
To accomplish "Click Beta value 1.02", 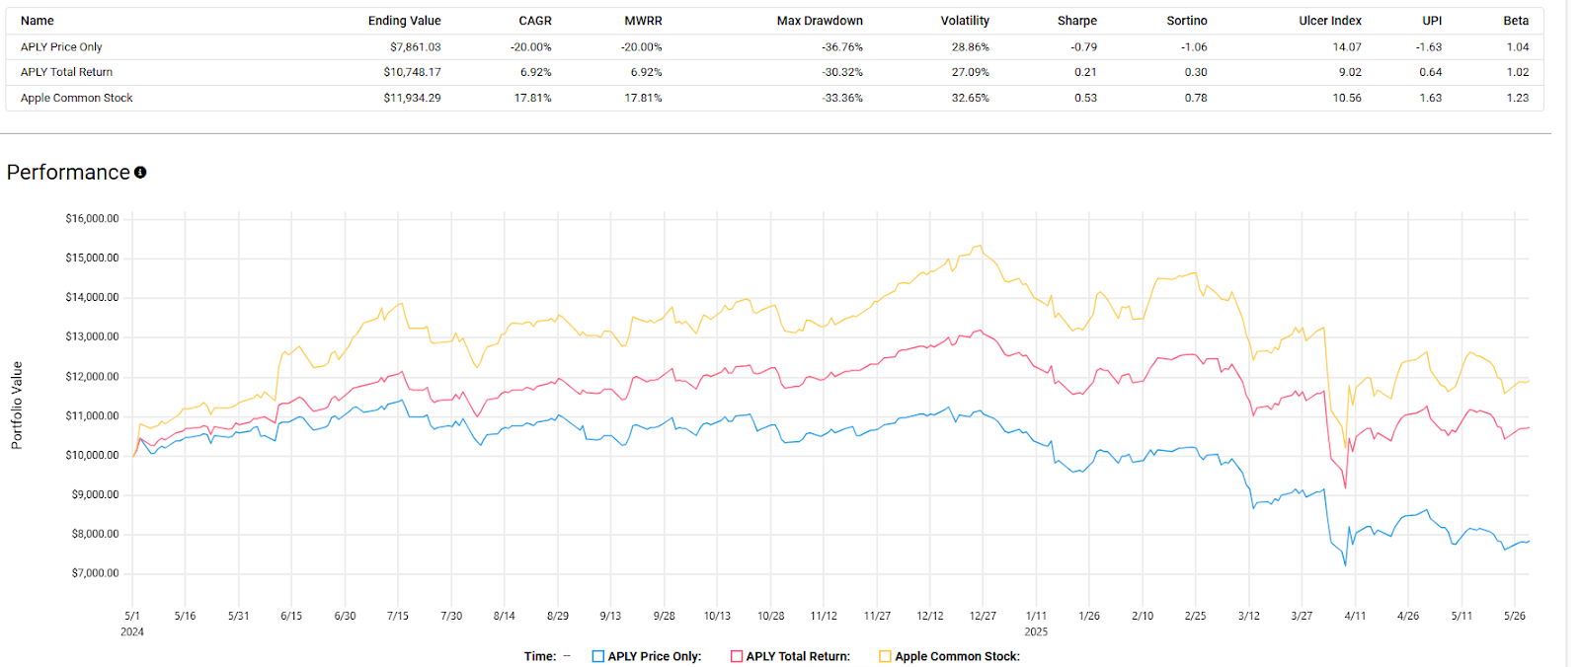I will point(1518,72).
